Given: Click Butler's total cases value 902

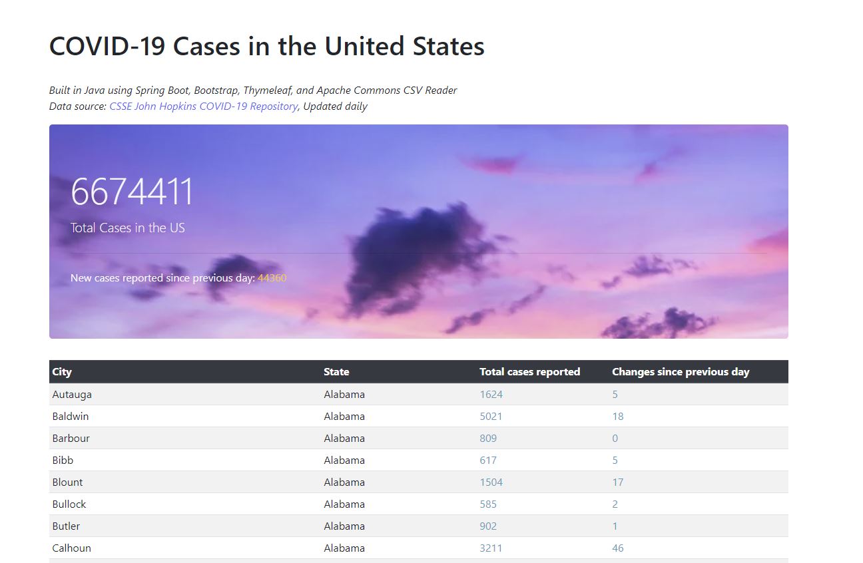Looking at the screenshot, I should [488, 526].
